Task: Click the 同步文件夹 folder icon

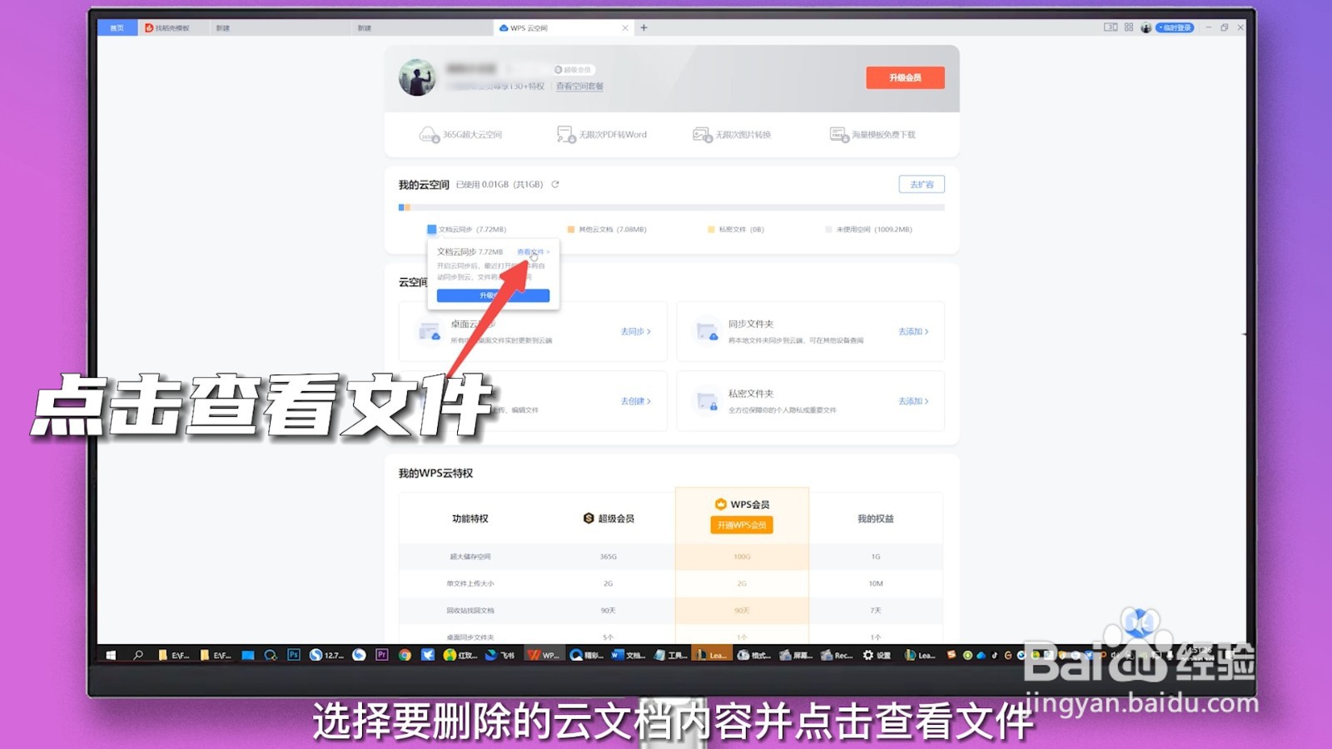Action: point(707,331)
